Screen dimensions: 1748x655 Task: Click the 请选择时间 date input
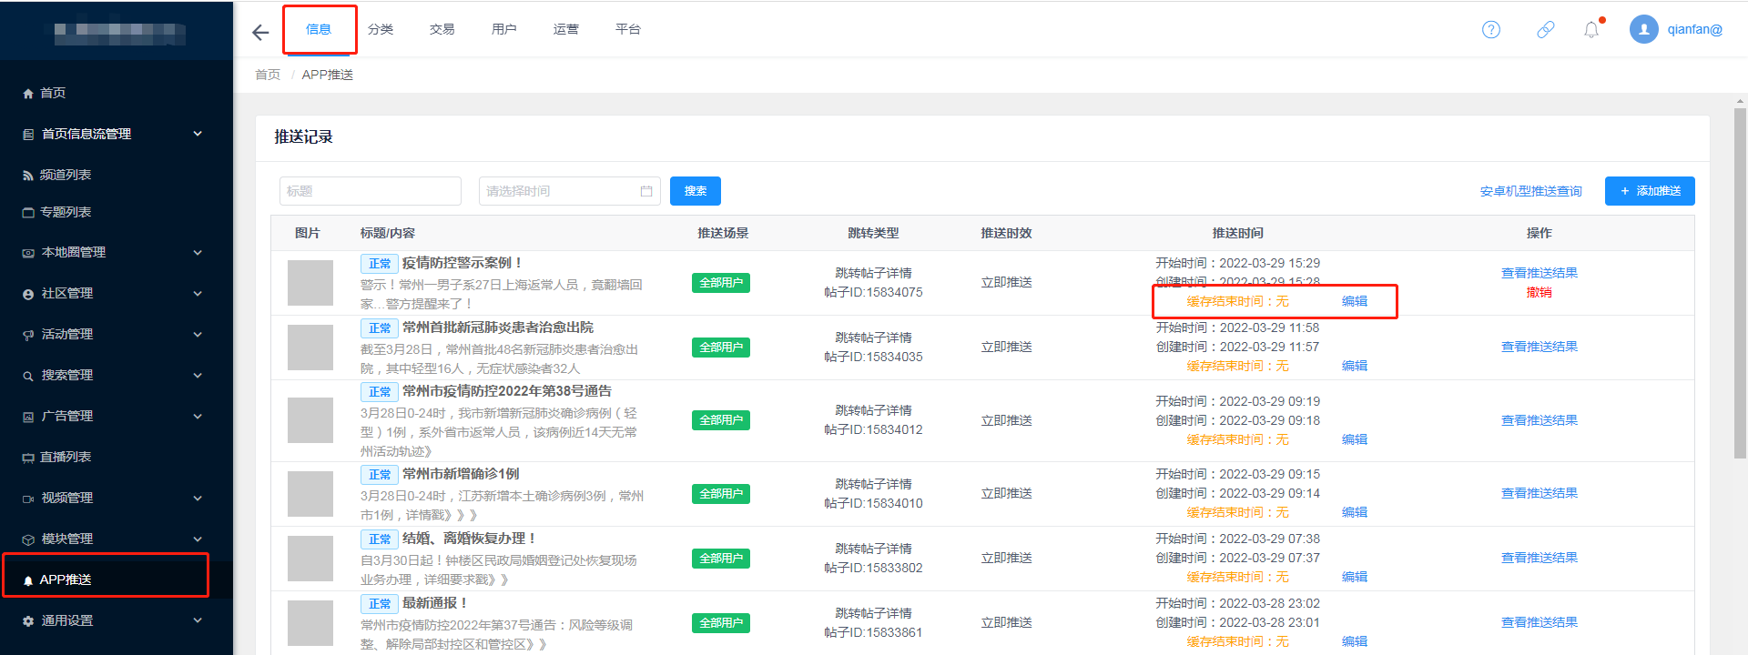tap(570, 191)
